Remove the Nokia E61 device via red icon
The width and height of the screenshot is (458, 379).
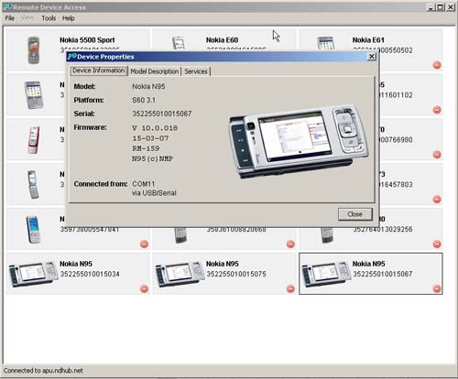[x=437, y=65]
